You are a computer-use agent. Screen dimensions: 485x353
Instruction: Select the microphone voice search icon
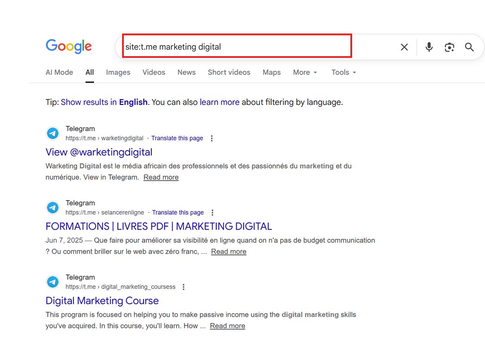(429, 47)
